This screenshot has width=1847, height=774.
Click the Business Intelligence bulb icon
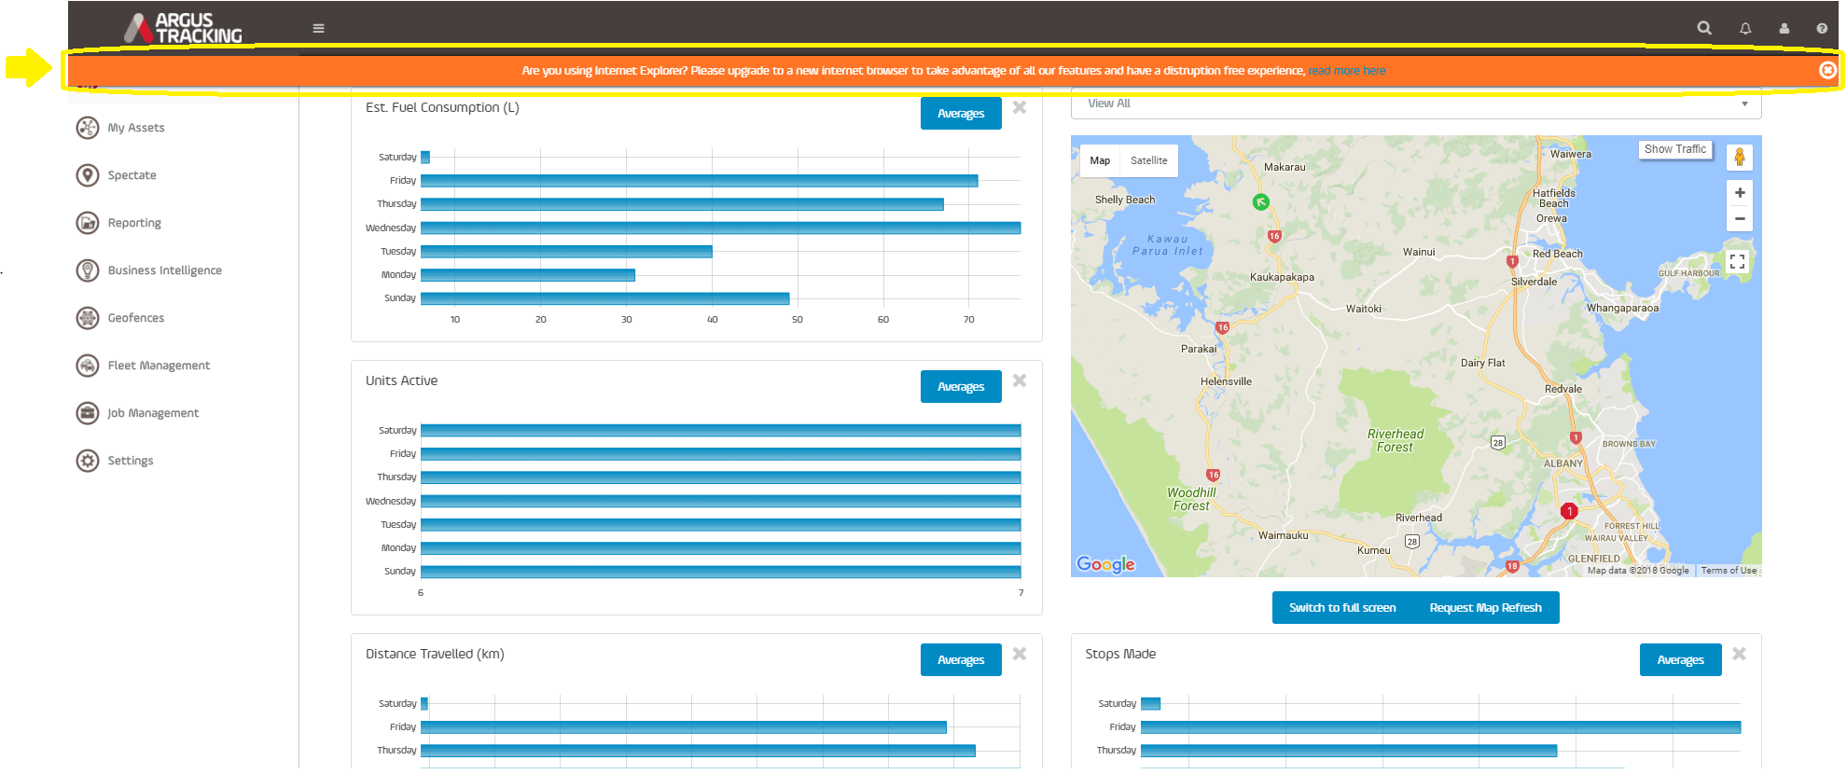88,270
